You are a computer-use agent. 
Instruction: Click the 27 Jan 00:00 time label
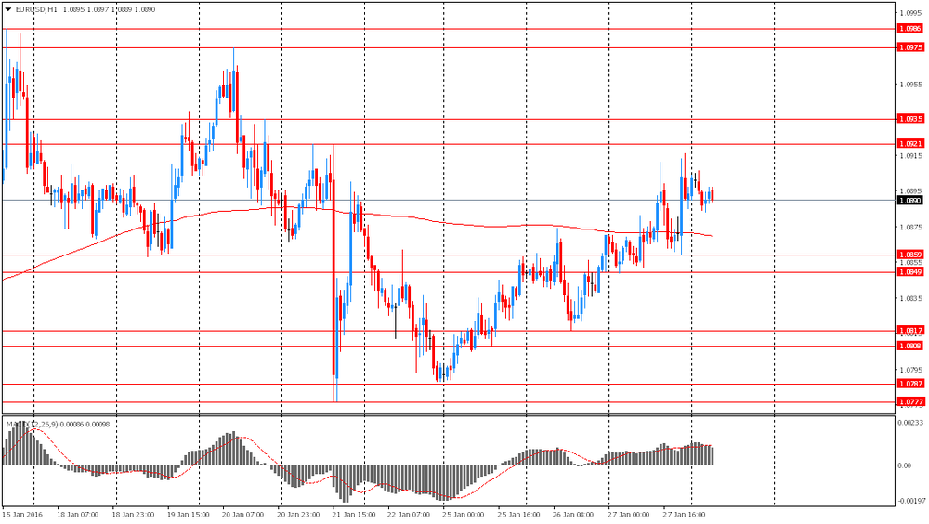coord(629,515)
